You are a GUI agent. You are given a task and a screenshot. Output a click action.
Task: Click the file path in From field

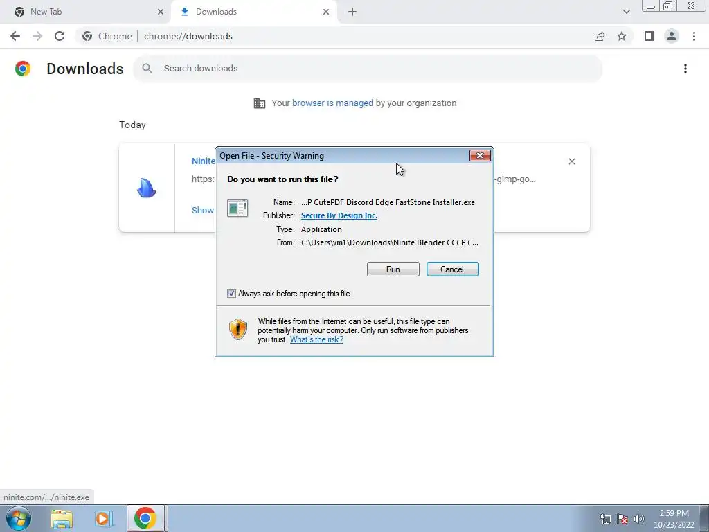pyautogui.click(x=390, y=242)
